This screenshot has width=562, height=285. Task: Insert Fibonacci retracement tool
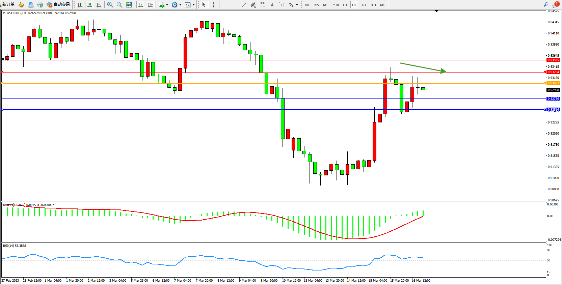pyautogui.click(x=263, y=5)
